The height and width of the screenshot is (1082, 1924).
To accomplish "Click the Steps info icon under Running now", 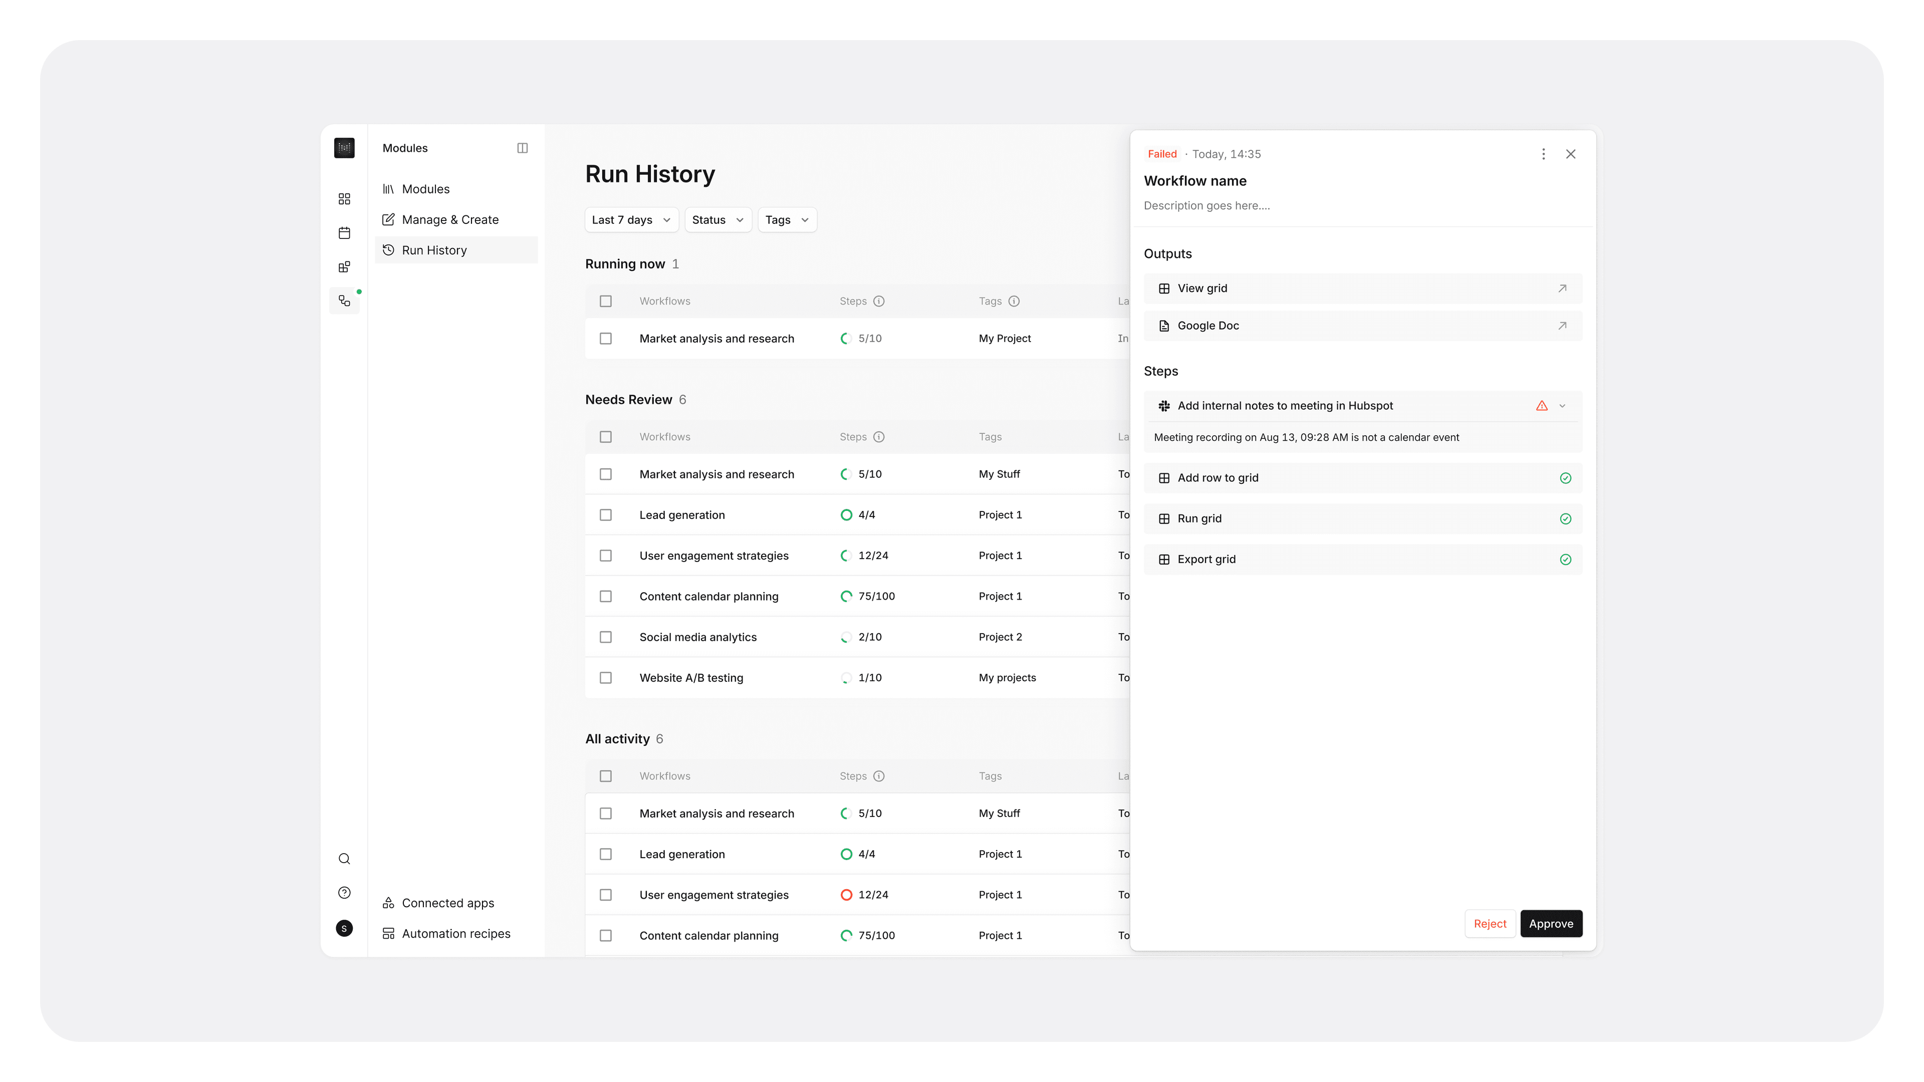I will click(x=878, y=301).
